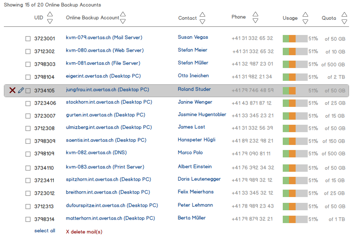The width and height of the screenshot is (351, 239).
Task: Sort Usage column ascending with up arrow
Action: pyautogui.click(x=305, y=14)
